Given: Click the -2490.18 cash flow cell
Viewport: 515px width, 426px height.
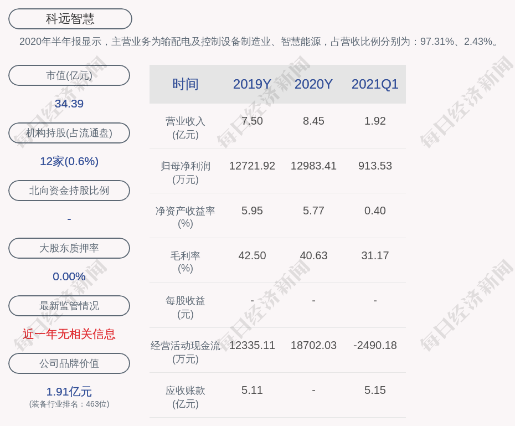Looking at the screenshot, I should pyautogui.click(x=375, y=345).
